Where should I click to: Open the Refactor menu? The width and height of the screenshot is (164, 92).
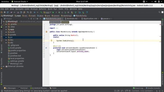43,9
